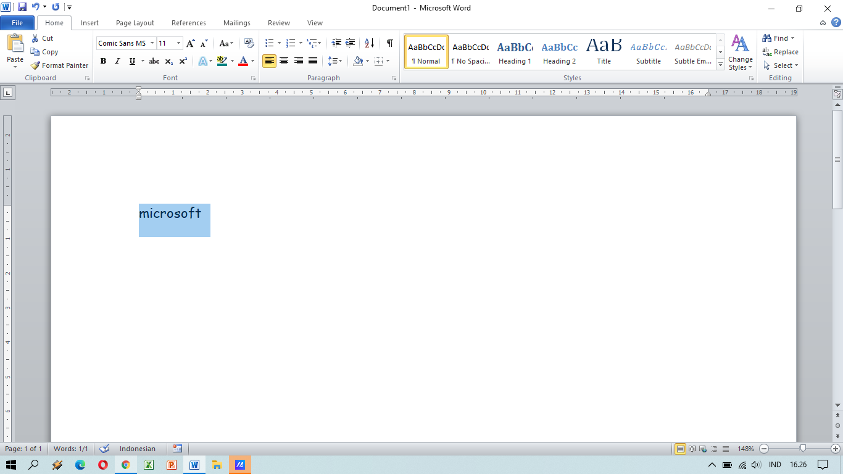
Task: Click the Words: 1/1 status entry
Action: [x=71, y=449]
